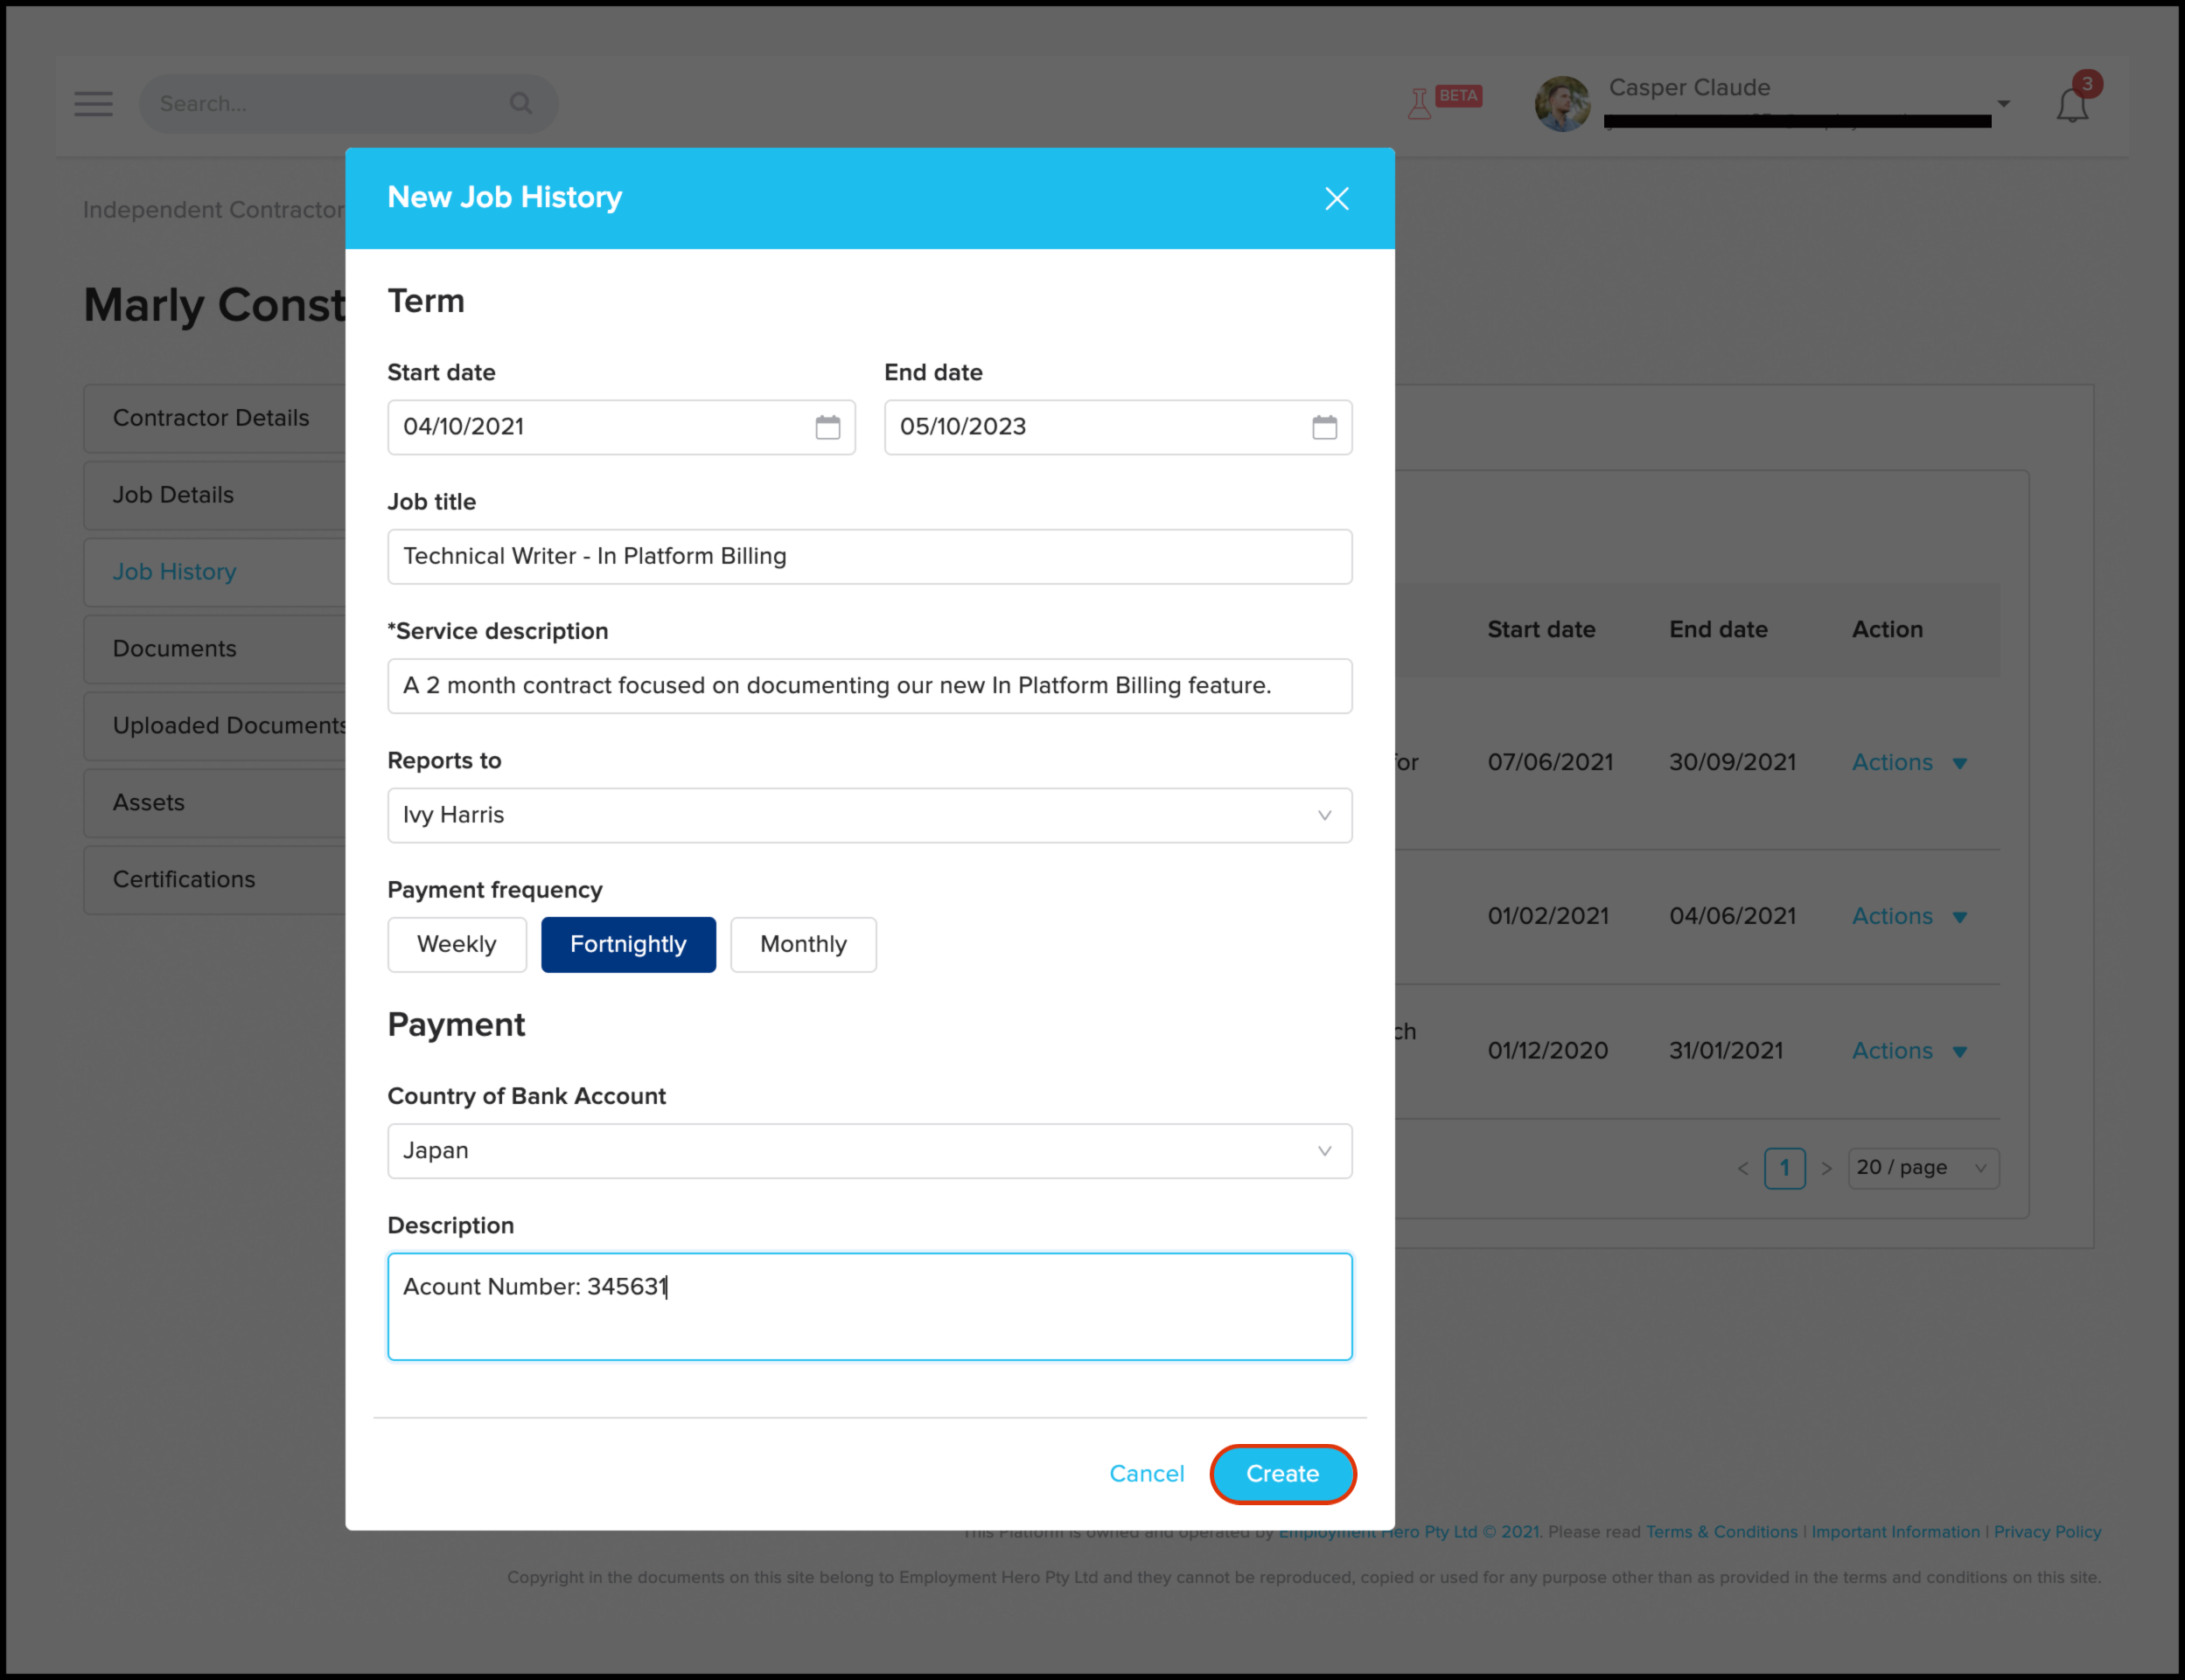
Task: Open the Start date calendar picker
Action: [827, 427]
